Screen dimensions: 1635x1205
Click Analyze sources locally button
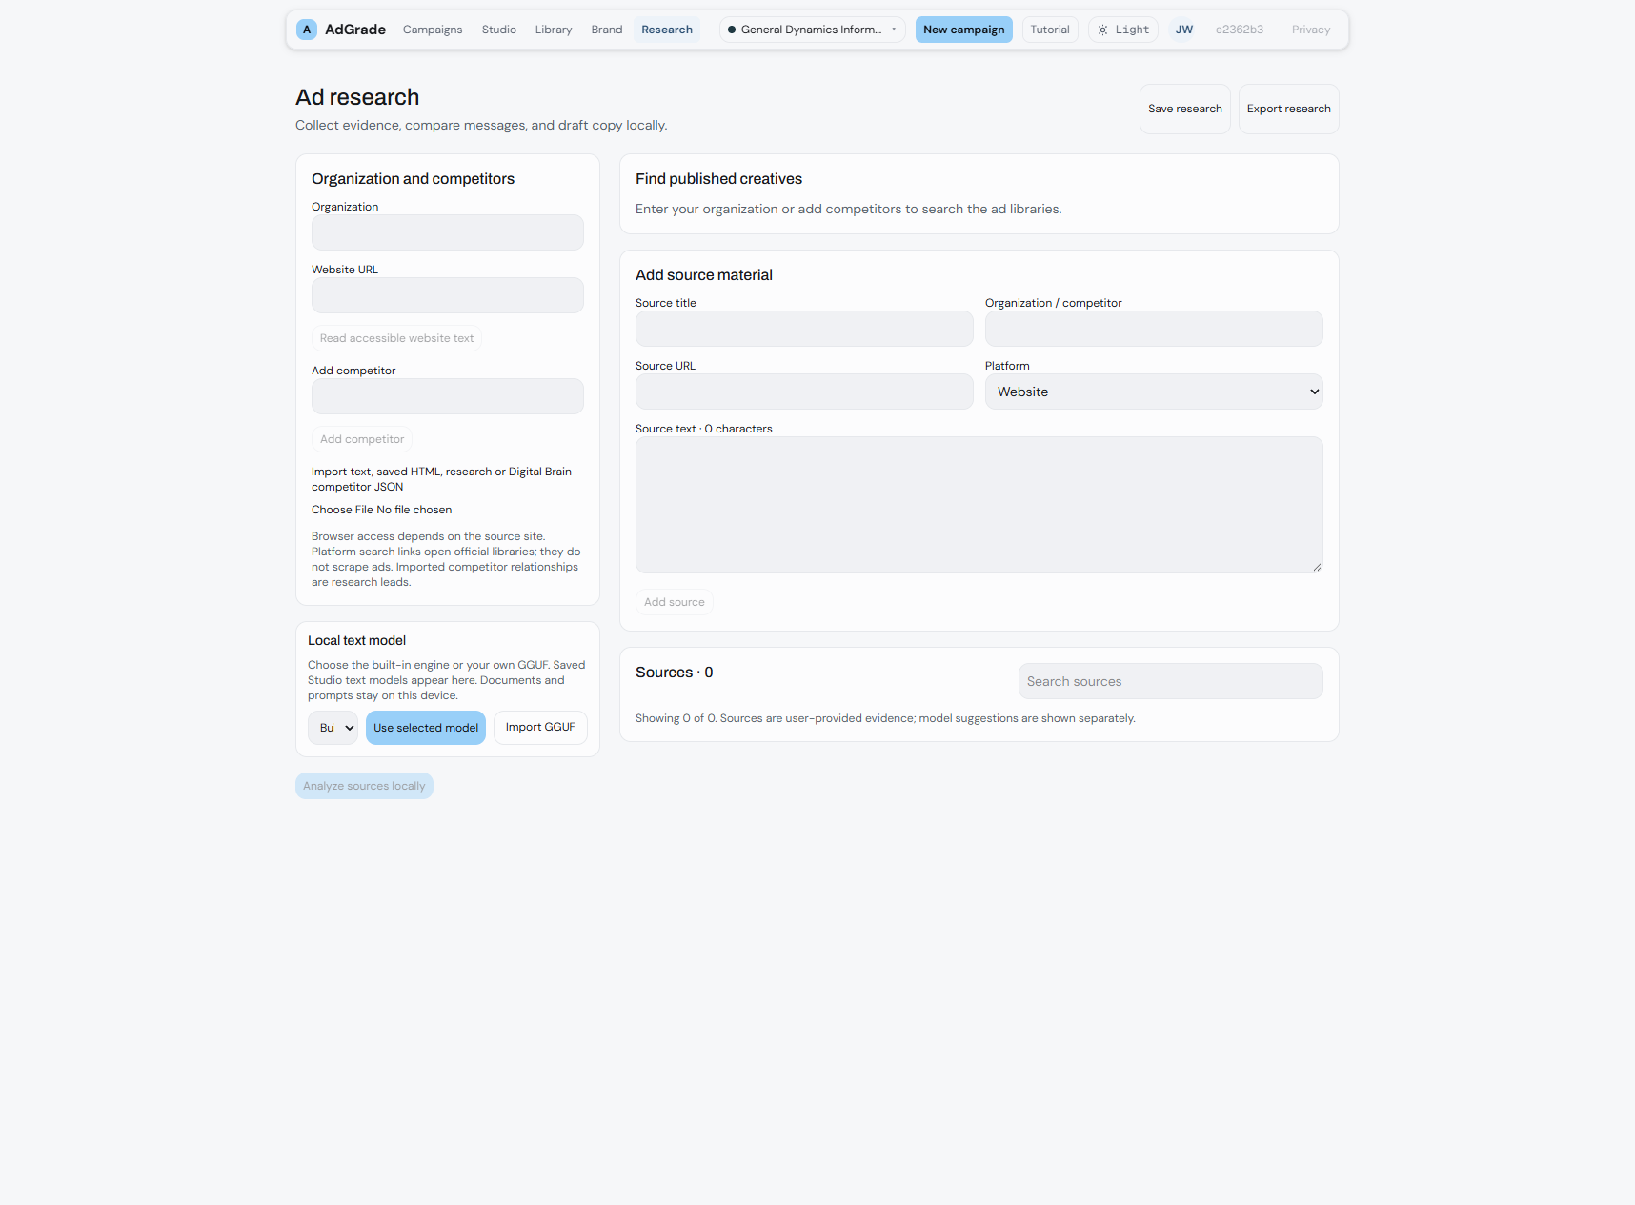pos(364,786)
